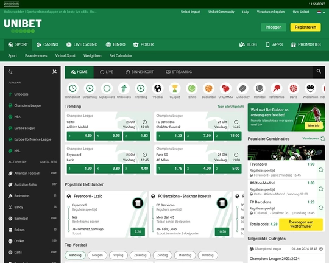Image resolution: width=329 pixels, height=263 pixels.
Task: Select the UFC/MMA boxing glove icon
Action: coord(226,88)
